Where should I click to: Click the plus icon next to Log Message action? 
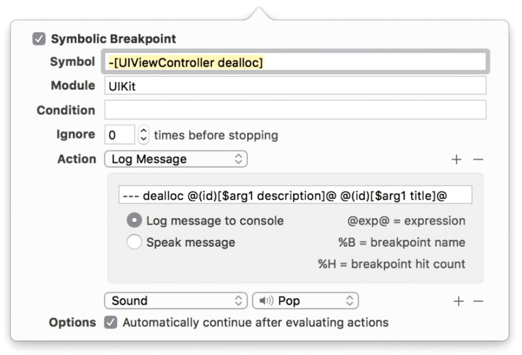(456, 159)
